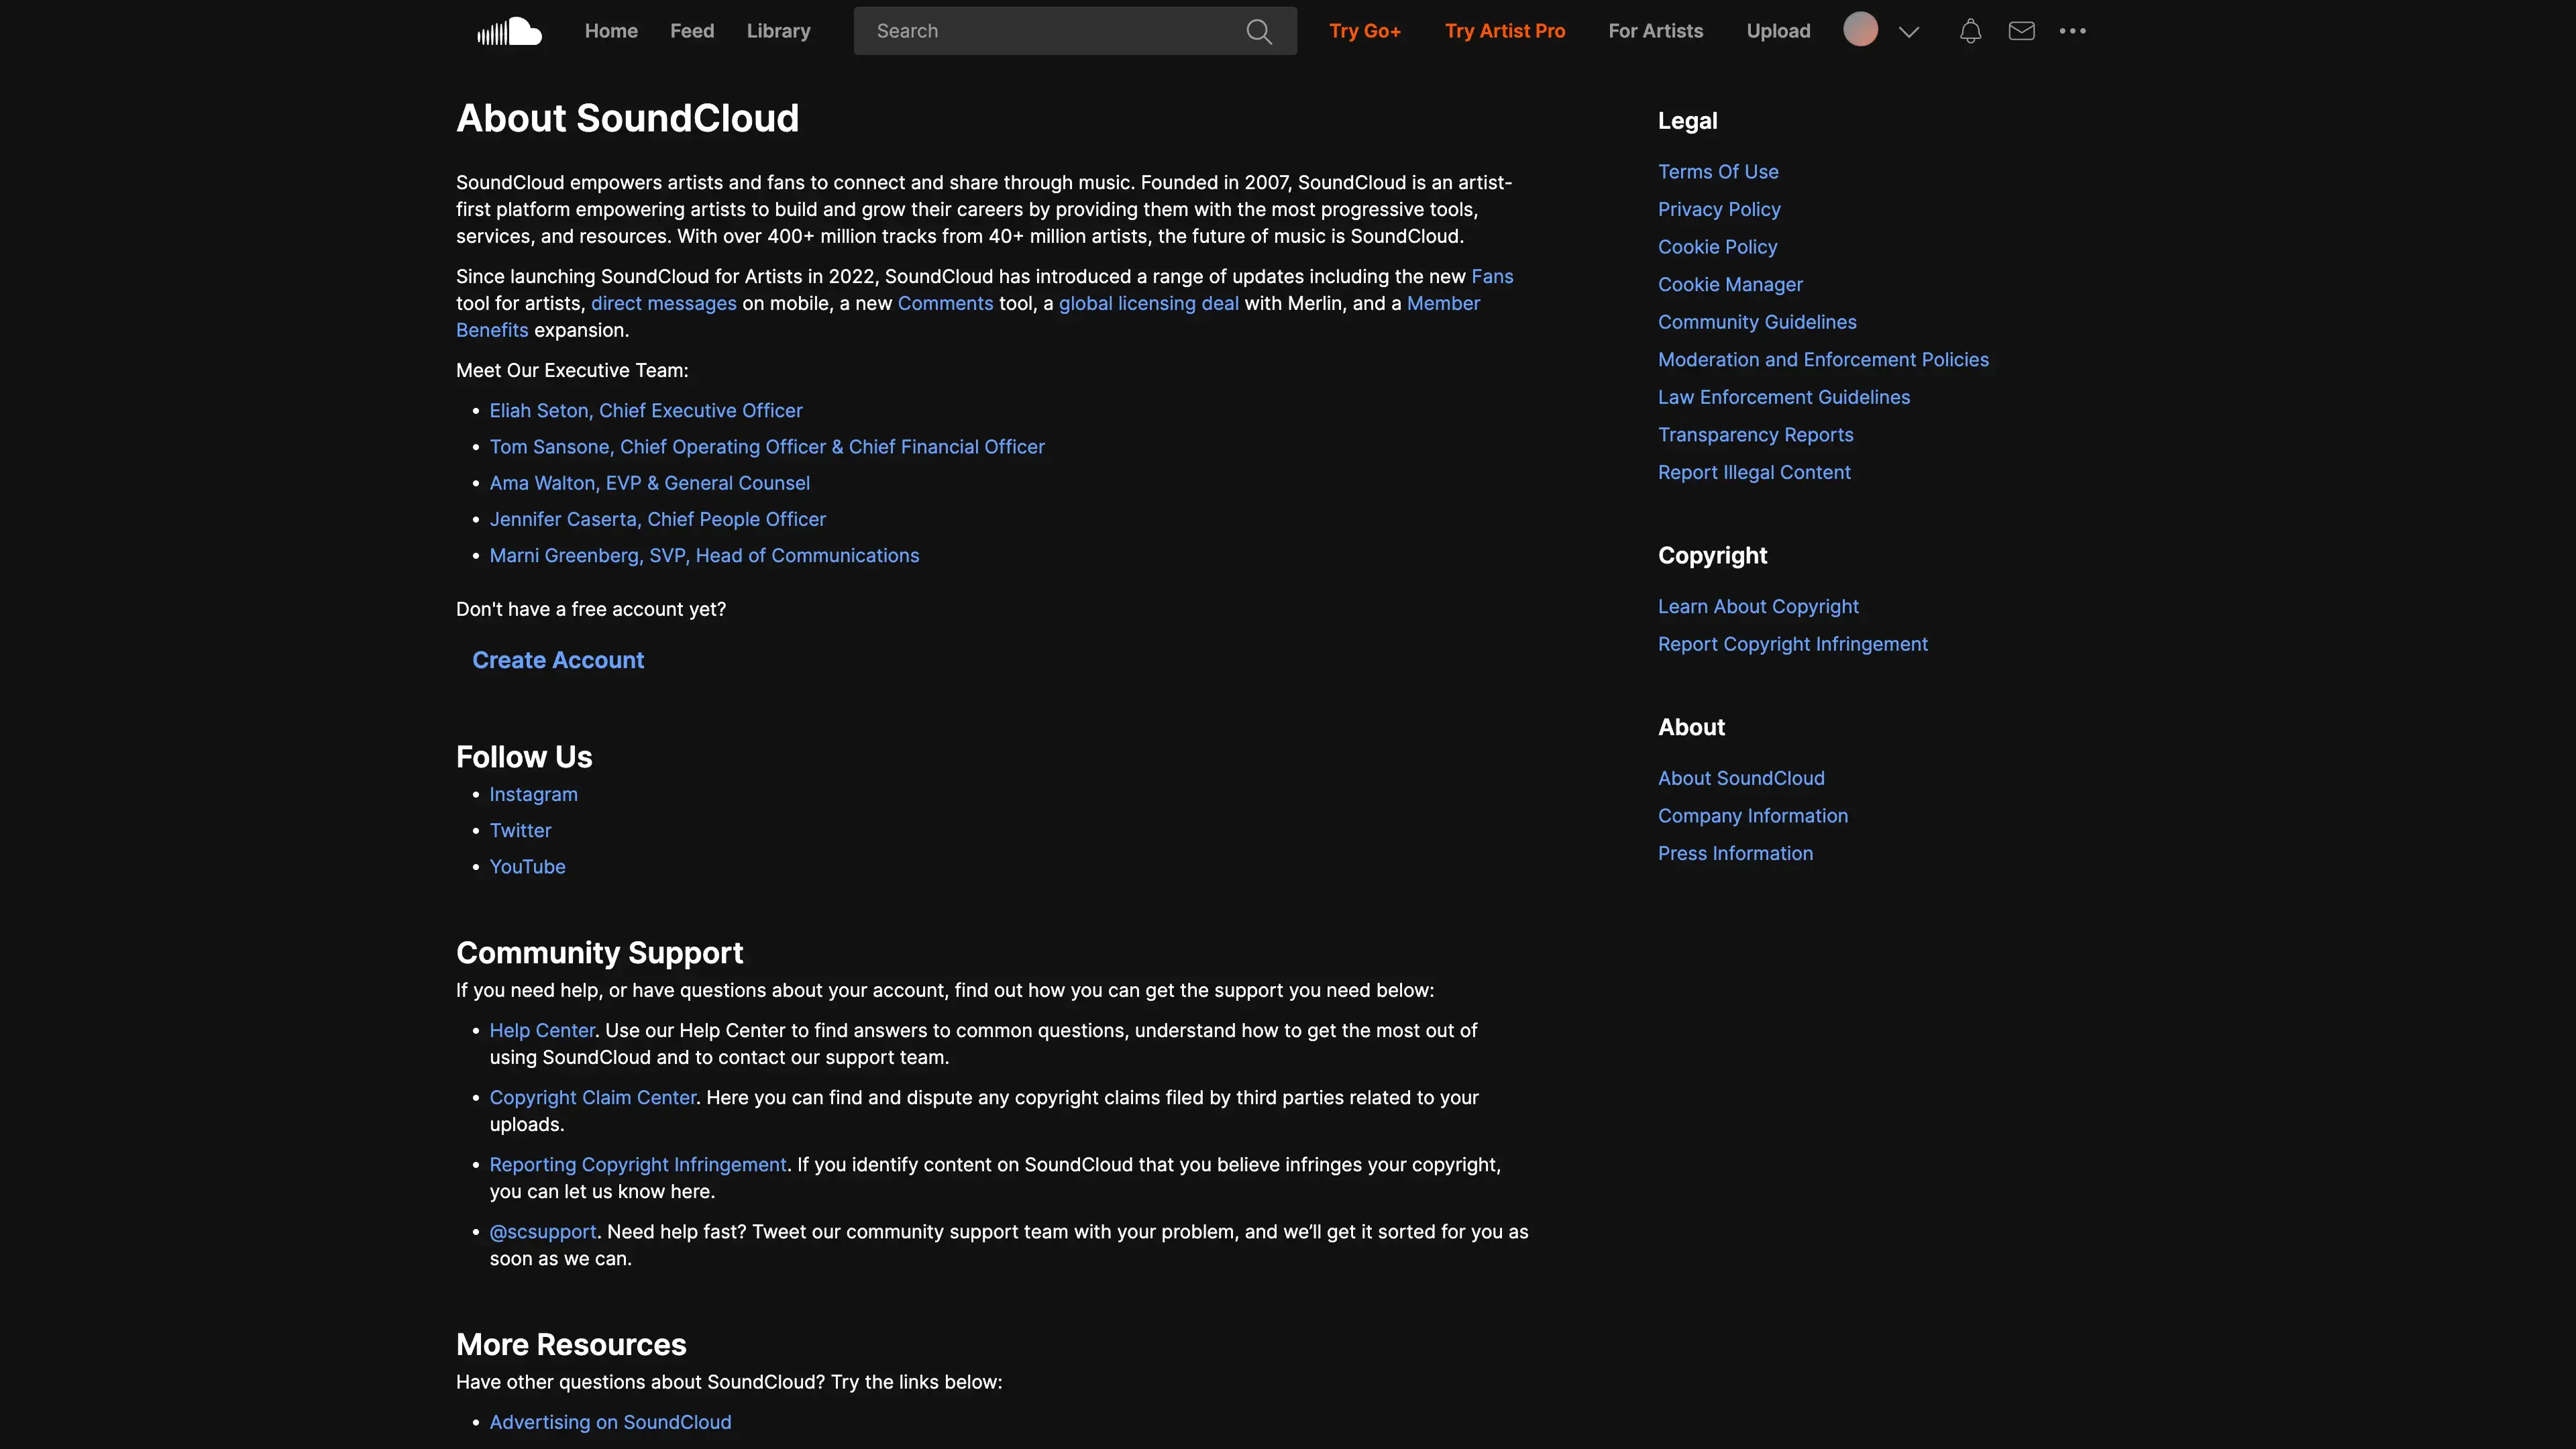Open the Help Center link
The image size is (2576, 1449).
point(541,1031)
